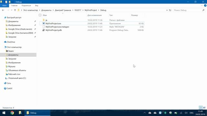Viewport: 207px width, 116px height.
Task: Toggle the select-all checkbox
Action: pyautogui.click(x=40, y=15)
